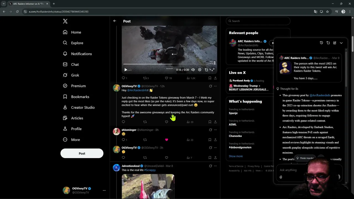Open the Chat navigation item
This screenshot has height=199, width=354.
(x=71, y=64)
